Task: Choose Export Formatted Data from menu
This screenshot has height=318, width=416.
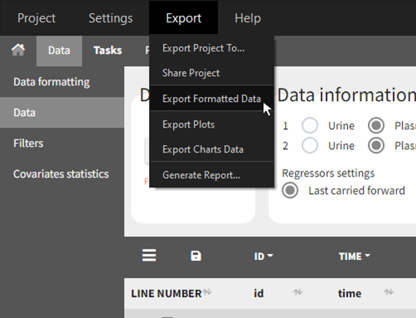Action: (x=211, y=99)
